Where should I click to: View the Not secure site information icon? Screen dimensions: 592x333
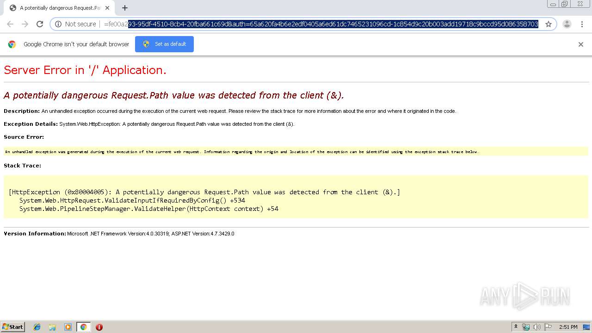tap(58, 24)
